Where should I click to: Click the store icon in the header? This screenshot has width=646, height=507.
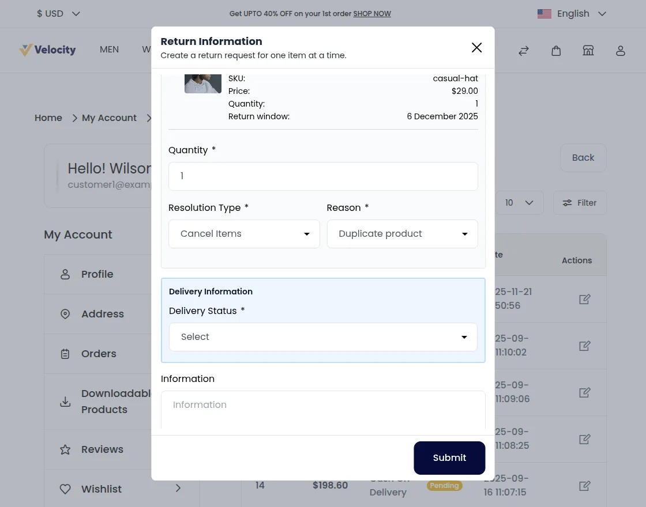[588, 51]
